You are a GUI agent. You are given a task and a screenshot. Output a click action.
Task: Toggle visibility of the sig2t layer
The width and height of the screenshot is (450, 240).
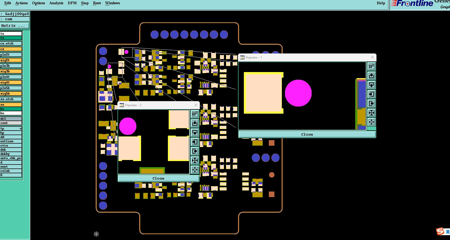point(11,60)
